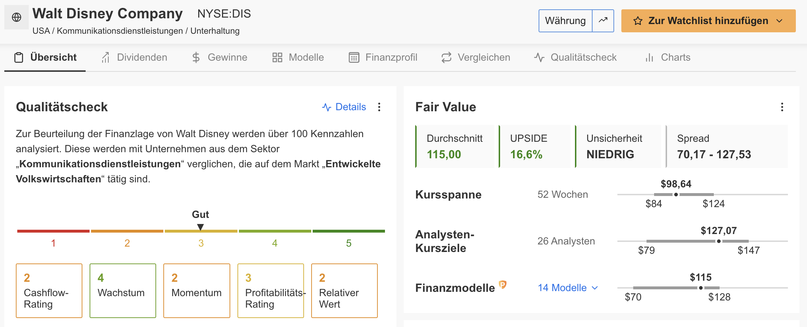This screenshot has width=807, height=327.
Task: Open the Profitabilitäts-Rating card
Action: 271,291
